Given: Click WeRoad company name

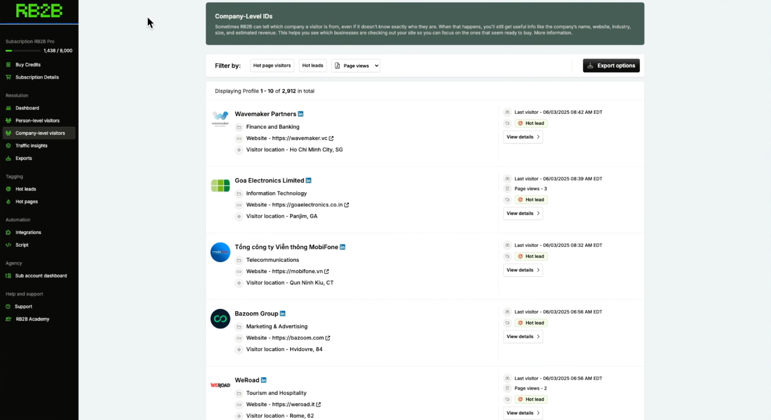Looking at the screenshot, I should tap(247, 380).
